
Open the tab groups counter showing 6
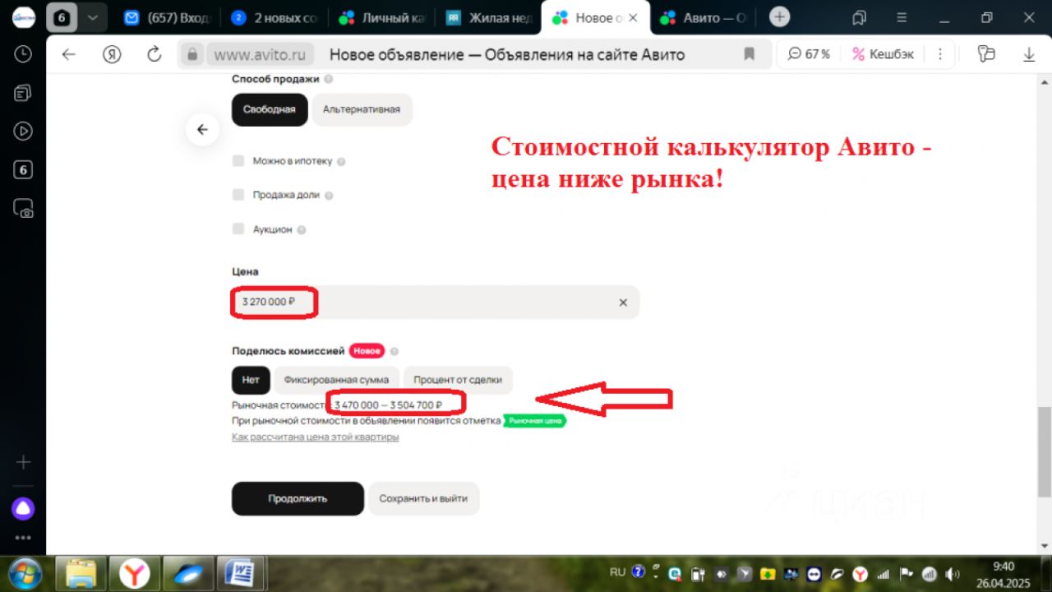[62, 17]
